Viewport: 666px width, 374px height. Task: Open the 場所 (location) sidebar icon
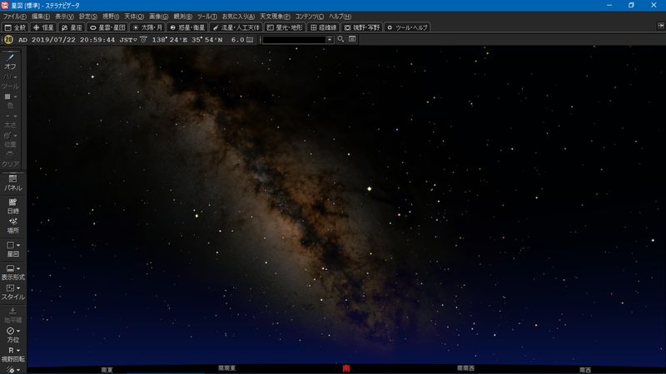coord(12,224)
